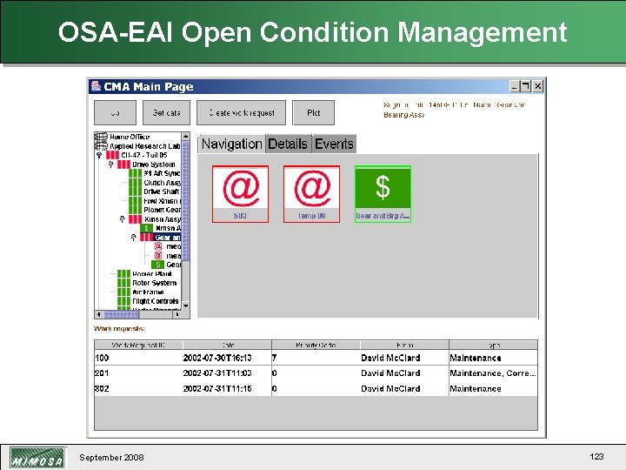Click the CMA Main Page title bar icon
626x470 pixels.
click(96, 86)
